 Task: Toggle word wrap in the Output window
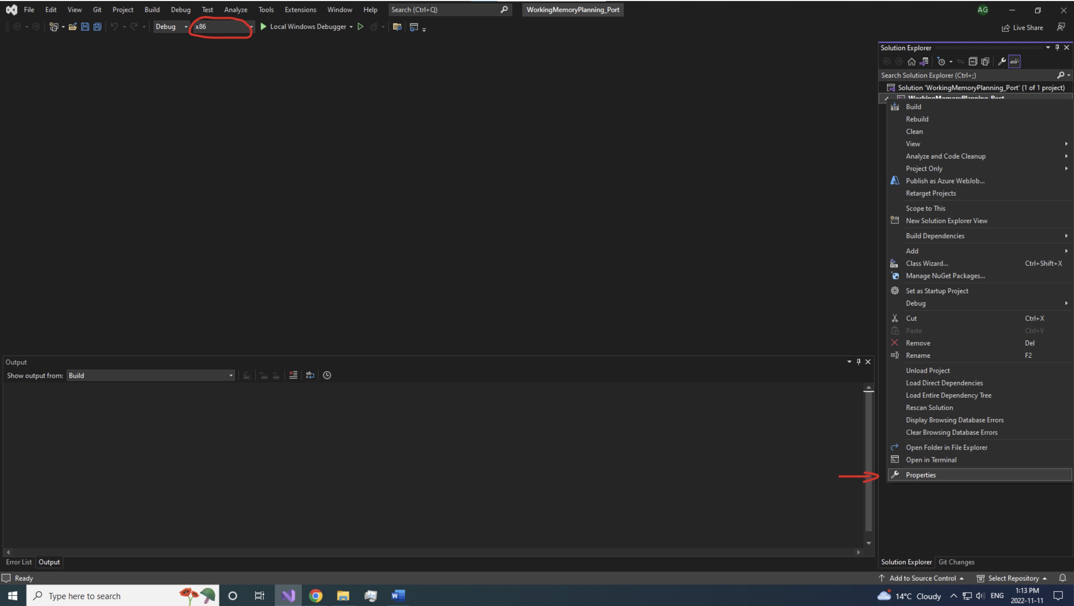point(310,375)
